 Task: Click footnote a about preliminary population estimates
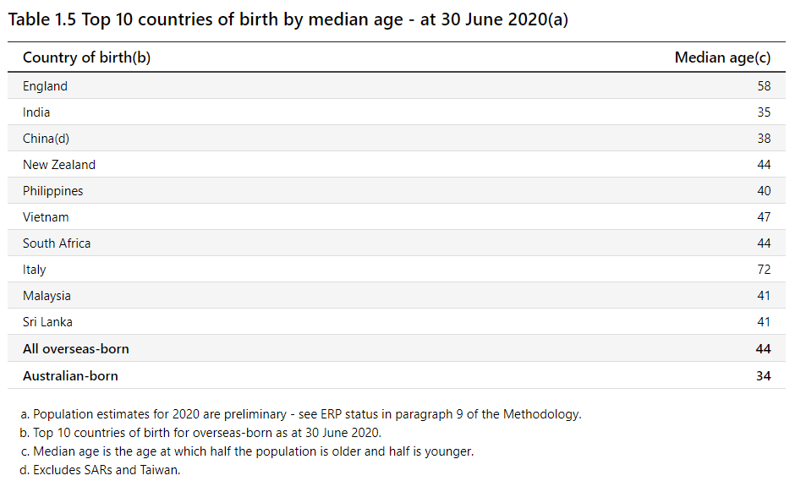tap(302, 414)
